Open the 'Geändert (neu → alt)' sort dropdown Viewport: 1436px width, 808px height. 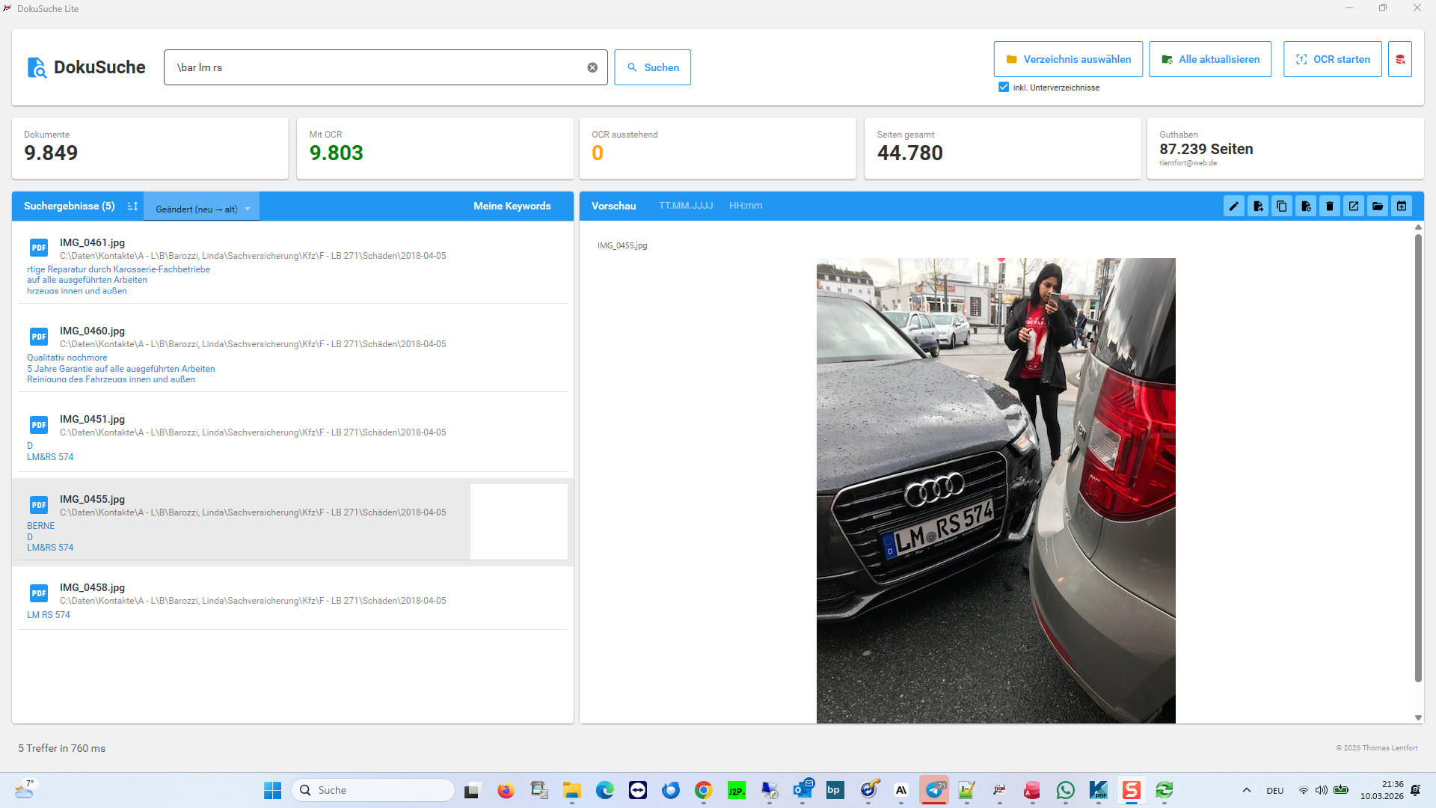pos(201,209)
